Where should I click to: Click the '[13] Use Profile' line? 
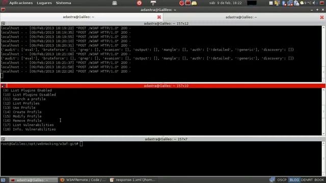pyautogui.click(x=19, y=108)
